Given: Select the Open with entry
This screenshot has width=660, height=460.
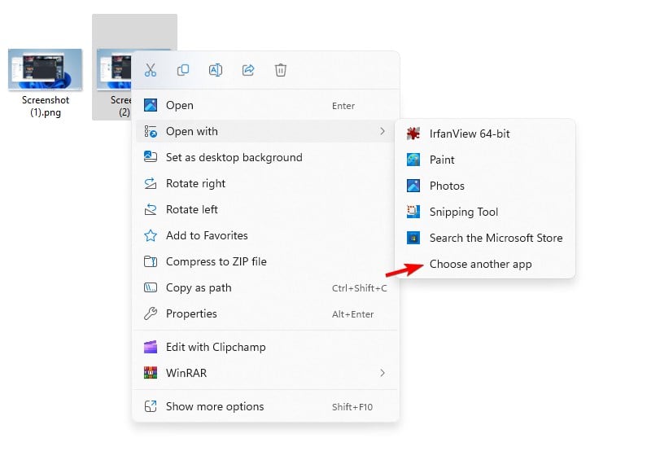Looking at the screenshot, I should point(265,131).
